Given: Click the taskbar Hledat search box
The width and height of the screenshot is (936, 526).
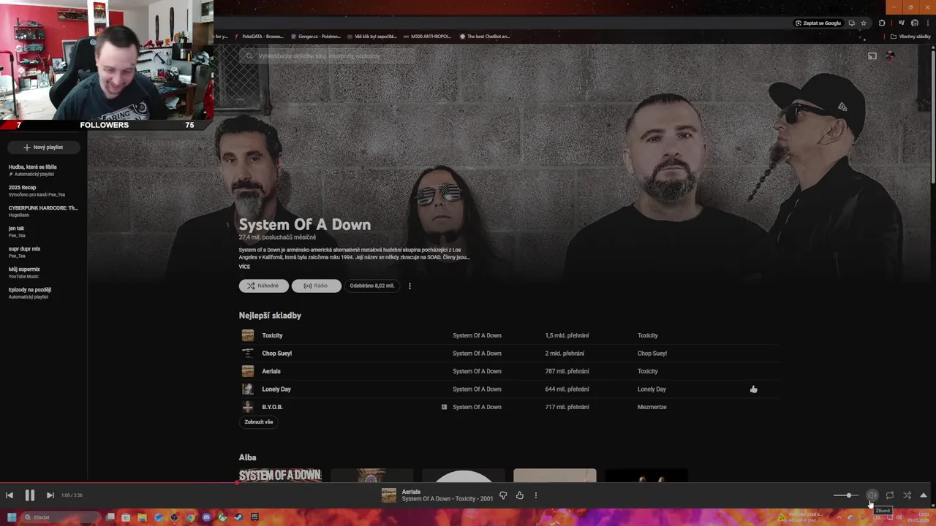Looking at the screenshot, I should coord(61,517).
